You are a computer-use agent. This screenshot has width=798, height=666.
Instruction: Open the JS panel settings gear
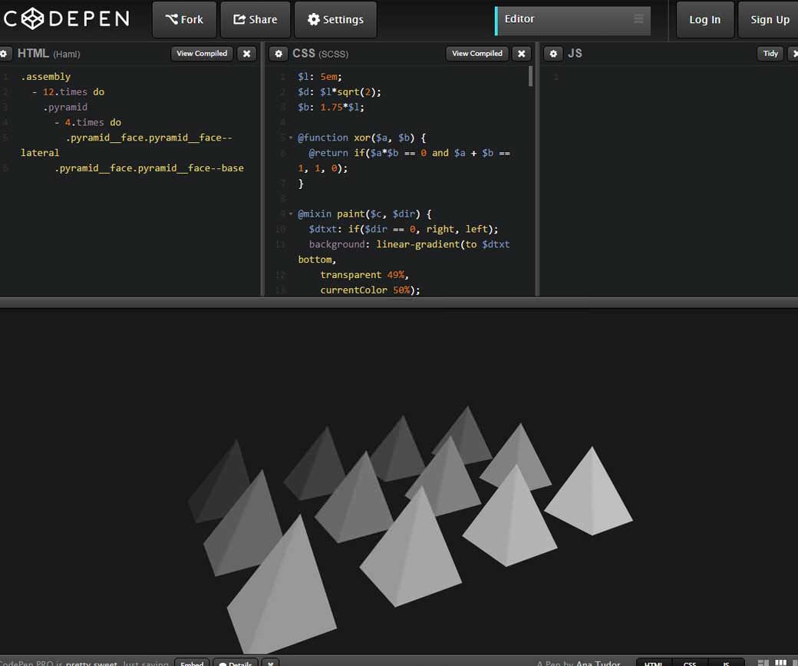click(553, 54)
